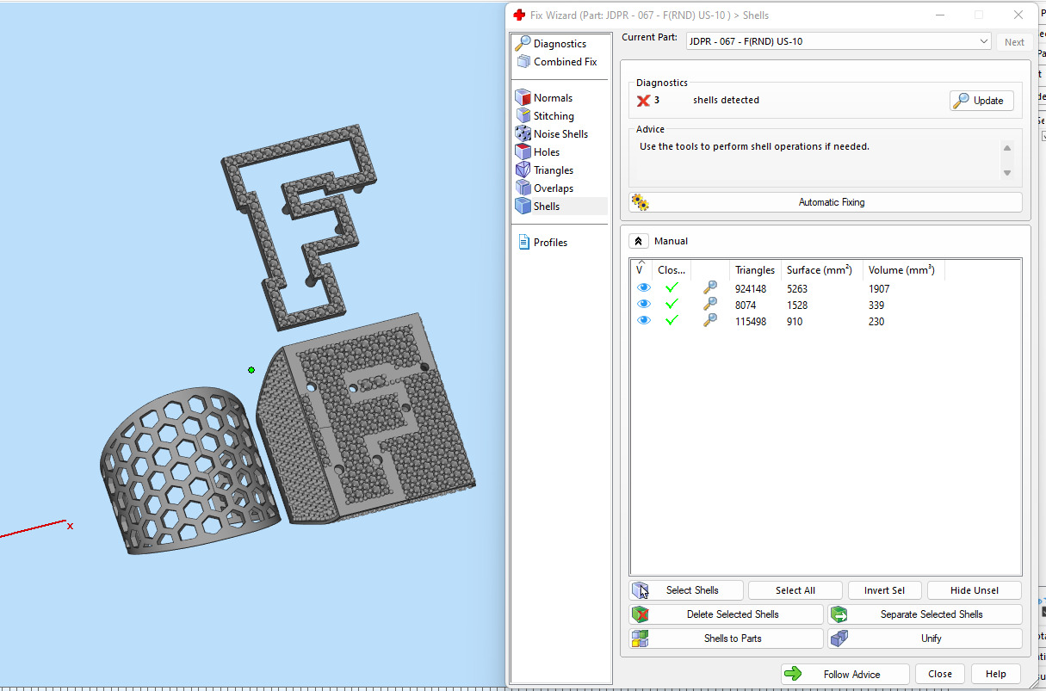Click the Triangles icon in sidebar
This screenshot has height=691, width=1046.
pos(523,170)
